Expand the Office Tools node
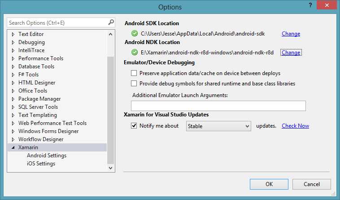The image size is (340, 200). coord(13,91)
